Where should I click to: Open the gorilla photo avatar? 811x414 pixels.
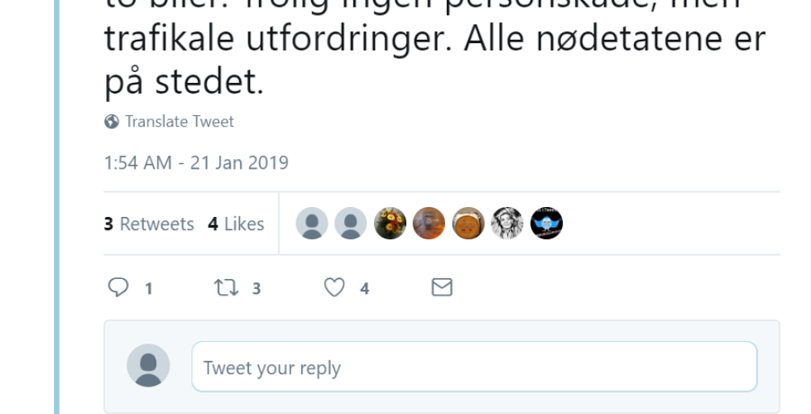pyautogui.click(x=429, y=224)
